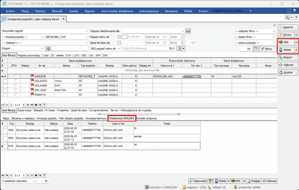This screenshot has height=190, width=299.
Task: Click the Znajdź funkcję w menu search box
Action: [228, 11]
